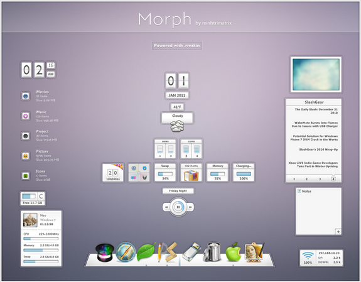Open the Movies folder icon
Viewport: 361px width, 282px height.
point(26,96)
